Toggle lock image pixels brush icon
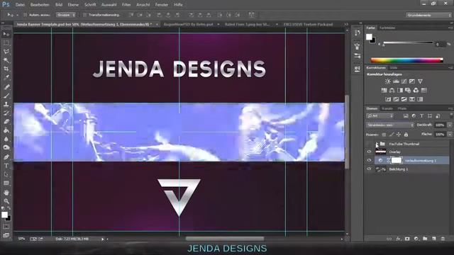The height and width of the screenshot is (255, 454). tap(391, 135)
